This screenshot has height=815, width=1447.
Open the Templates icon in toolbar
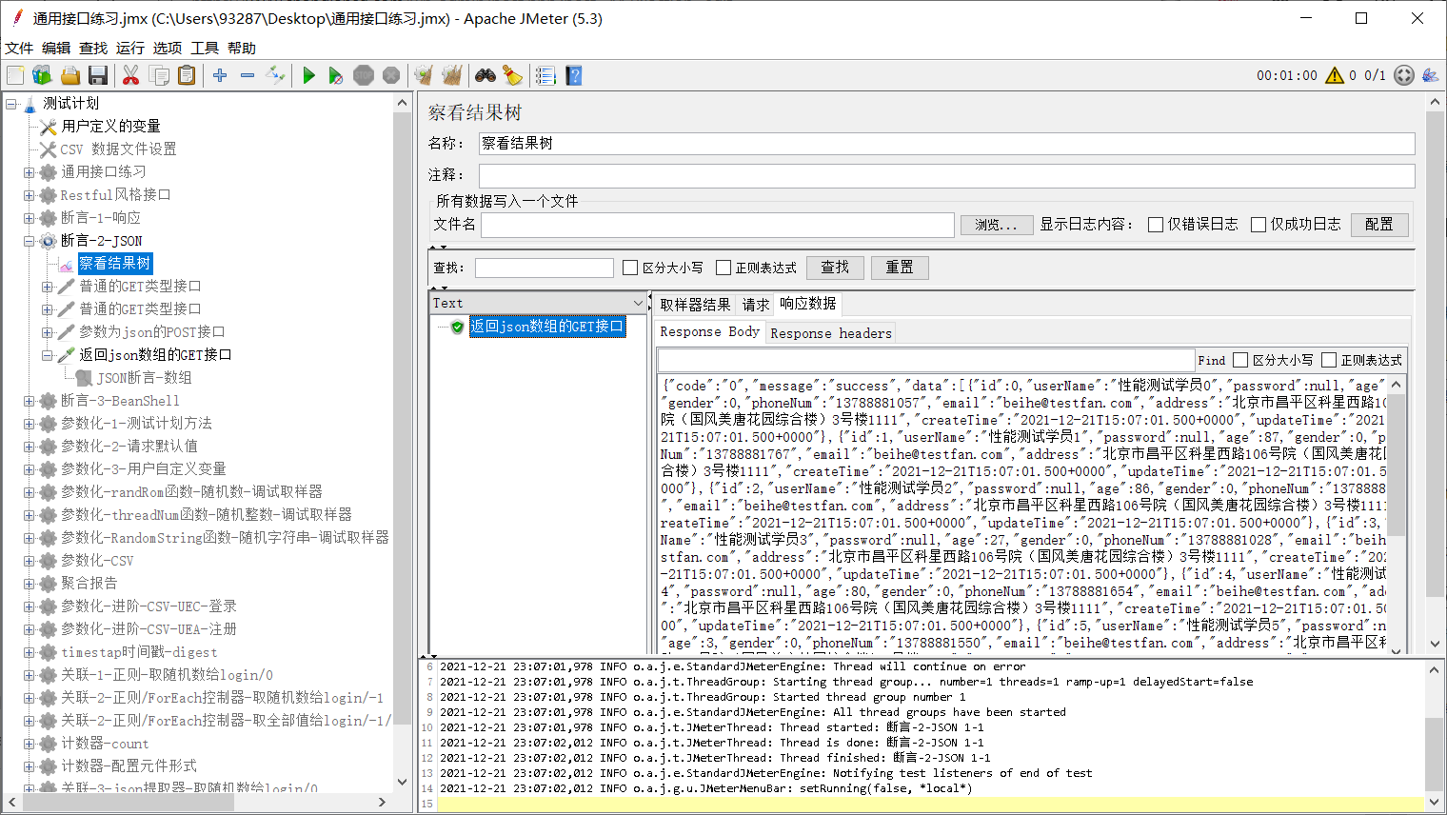pos(42,75)
